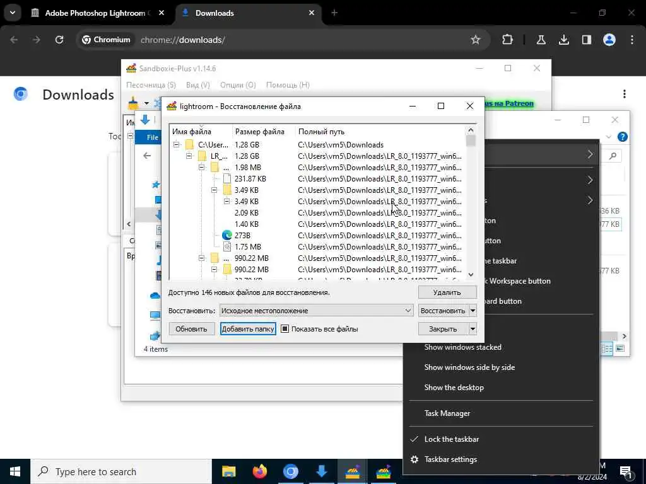The height and width of the screenshot is (484, 646).
Task: Toggle the browser side panel icon
Action: pos(587,40)
